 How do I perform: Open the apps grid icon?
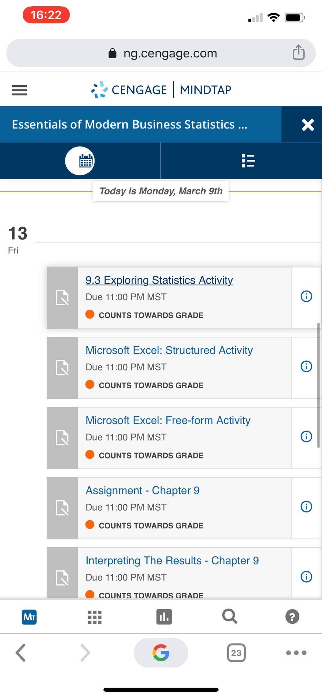pyautogui.click(x=95, y=617)
